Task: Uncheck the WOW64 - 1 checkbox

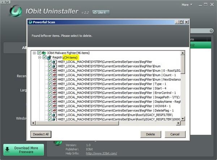Action: pos(50,106)
